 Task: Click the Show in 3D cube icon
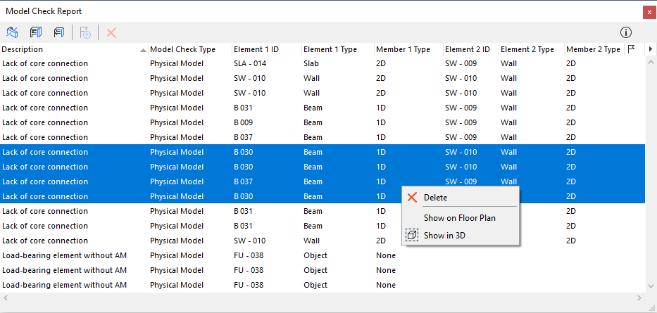(412, 235)
